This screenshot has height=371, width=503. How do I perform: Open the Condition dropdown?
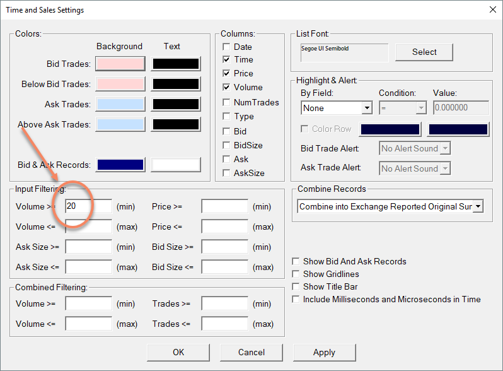[x=403, y=108]
